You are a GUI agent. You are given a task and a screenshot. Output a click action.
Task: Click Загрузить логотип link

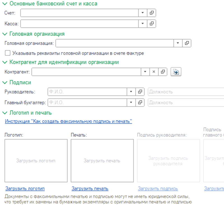point(25,189)
